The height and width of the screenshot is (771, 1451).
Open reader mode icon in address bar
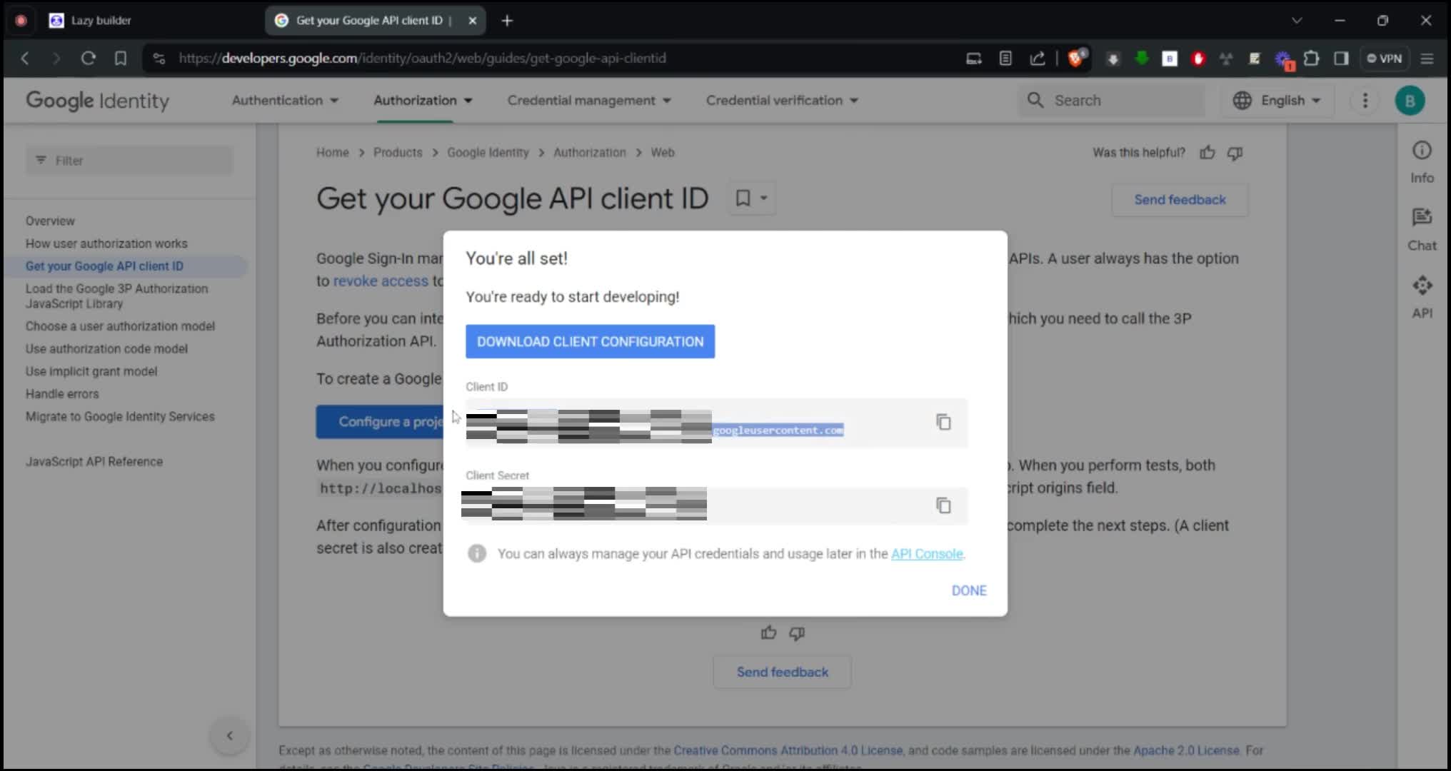point(1005,59)
